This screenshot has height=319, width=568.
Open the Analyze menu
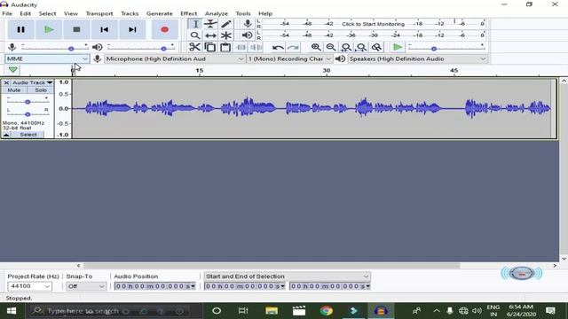click(217, 13)
